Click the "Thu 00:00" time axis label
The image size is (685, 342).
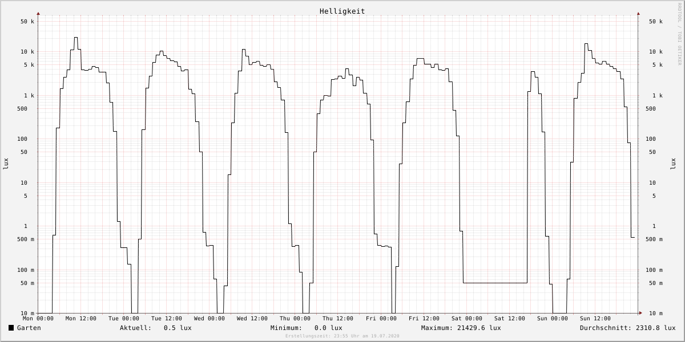coord(295,319)
